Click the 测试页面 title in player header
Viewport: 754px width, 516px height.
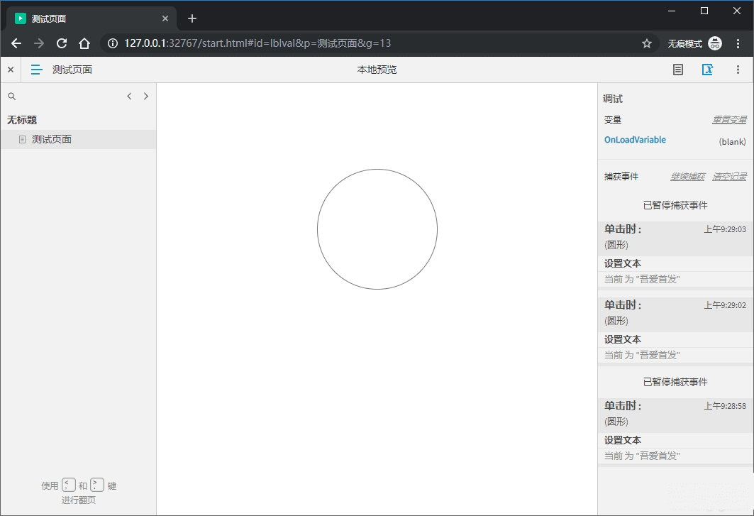pos(72,70)
